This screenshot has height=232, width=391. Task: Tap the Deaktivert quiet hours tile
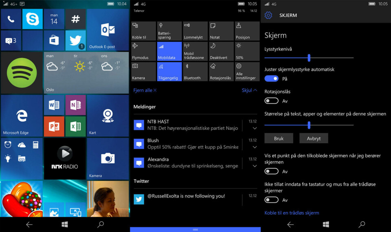pyautogui.click(x=221, y=51)
